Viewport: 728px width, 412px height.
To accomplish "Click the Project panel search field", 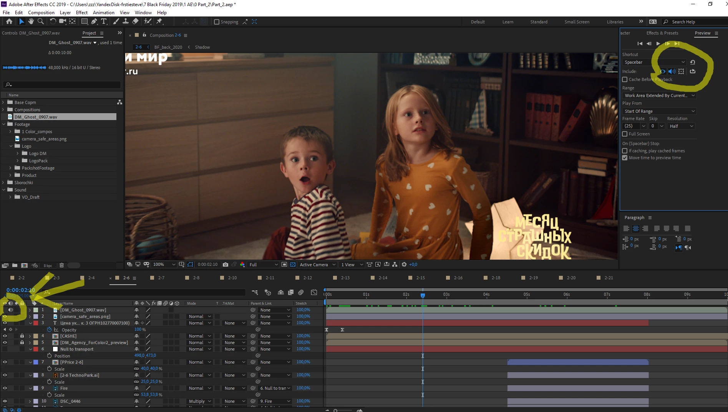I will (x=61, y=84).
